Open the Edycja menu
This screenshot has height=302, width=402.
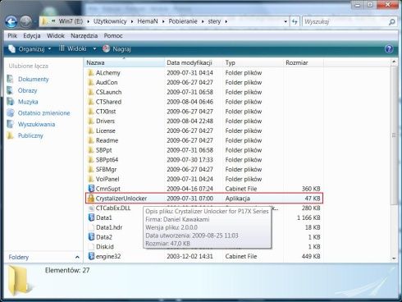pyautogui.click(x=32, y=36)
